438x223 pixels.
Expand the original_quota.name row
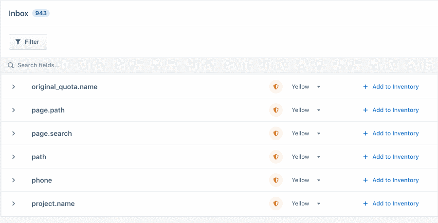(x=14, y=87)
